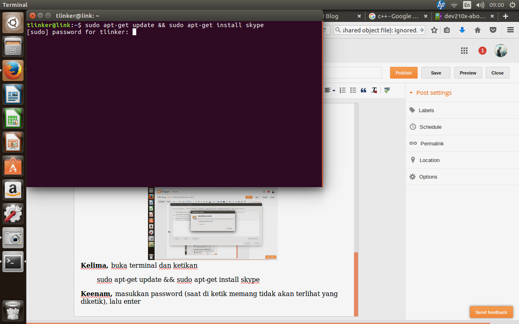
Task: Close the 'dev210x-abo…' tab
Action: click(x=492, y=16)
